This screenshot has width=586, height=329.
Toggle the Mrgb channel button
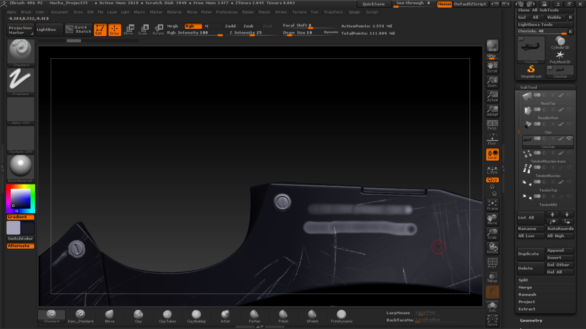175,26
